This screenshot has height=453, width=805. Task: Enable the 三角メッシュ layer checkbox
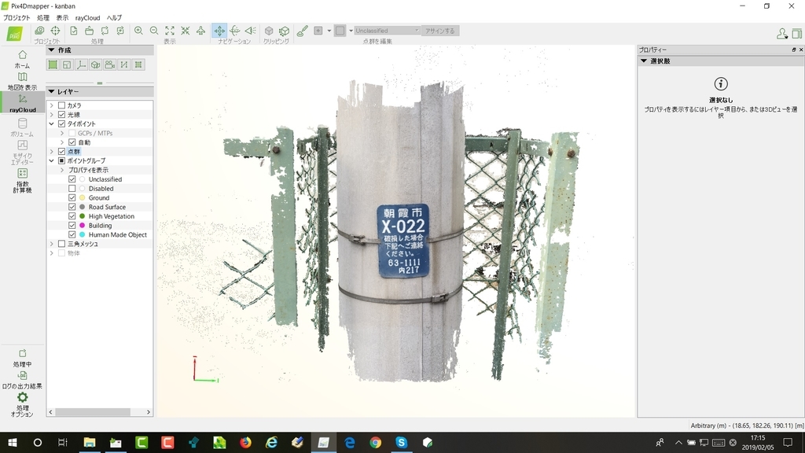[61, 244]
